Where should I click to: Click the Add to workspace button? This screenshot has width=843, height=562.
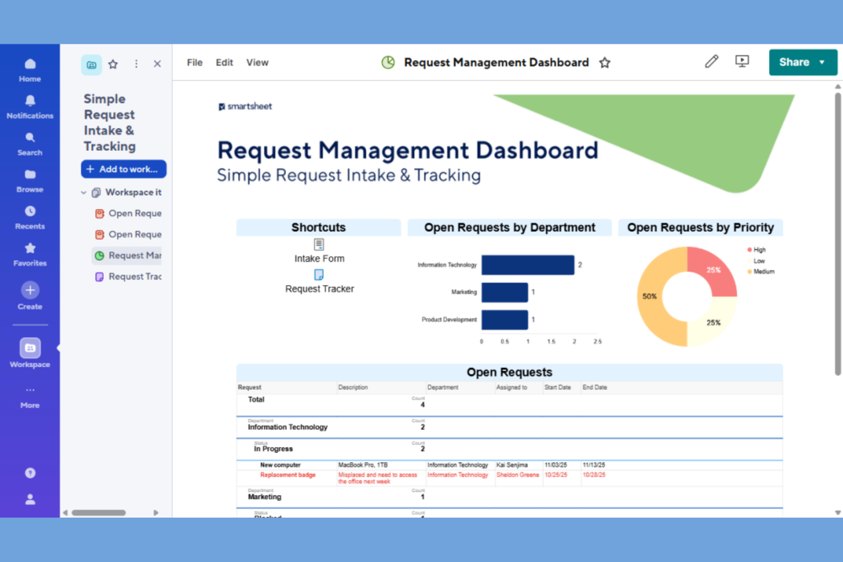coord(123,169)
